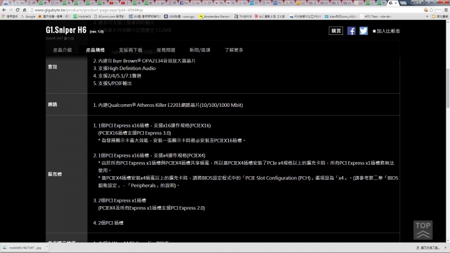Open the TW@FCB bookmark
Screen dimensions: 450x253
(242, 16)
